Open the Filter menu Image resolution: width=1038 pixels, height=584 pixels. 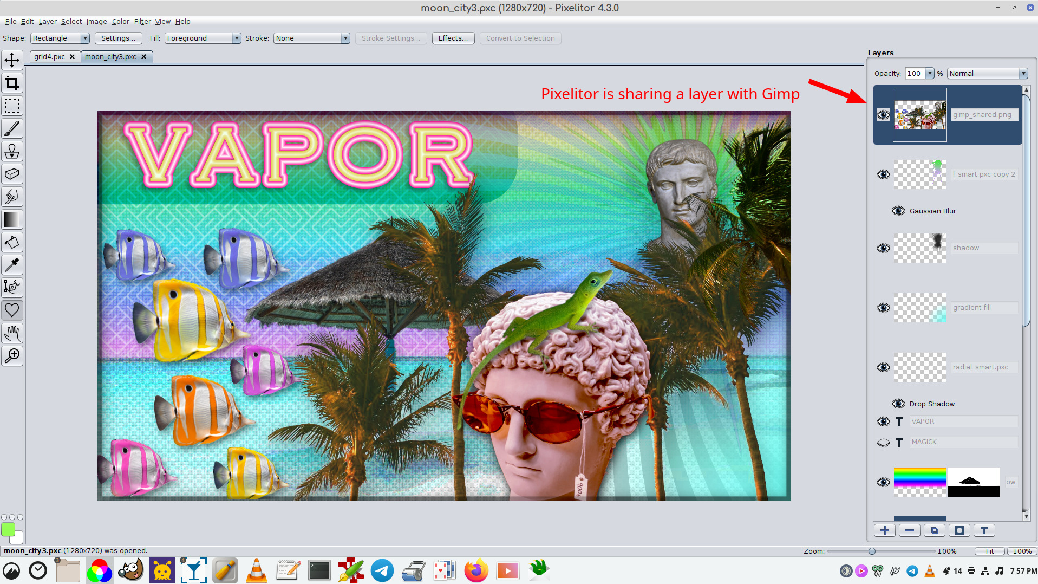pos(142,22)
